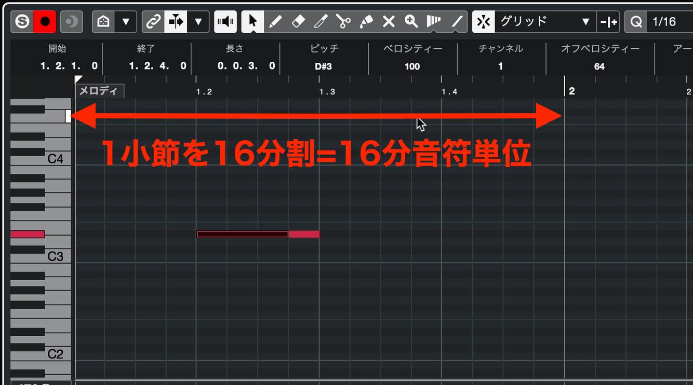
Task: Select the Erase tool
Action: pyautogui.click(x=298, y=22)
